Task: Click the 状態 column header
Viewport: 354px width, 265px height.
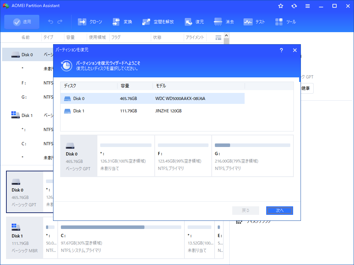Action: coord(157,37)
